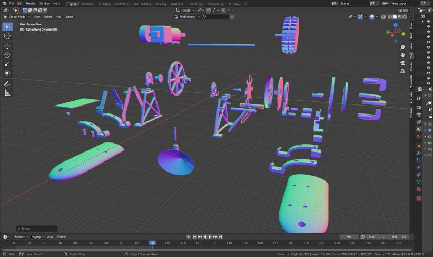Screen dimensions: 433x257
Task: Click the blue frame 90 playhead marker
Action: point(152,243)
